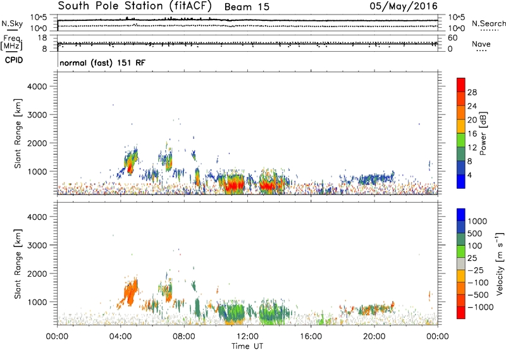The width and height of the screenshot is (506, 350).
Task: Click the "-500" value on Velocity colorbar
Action: click(478, 295)
